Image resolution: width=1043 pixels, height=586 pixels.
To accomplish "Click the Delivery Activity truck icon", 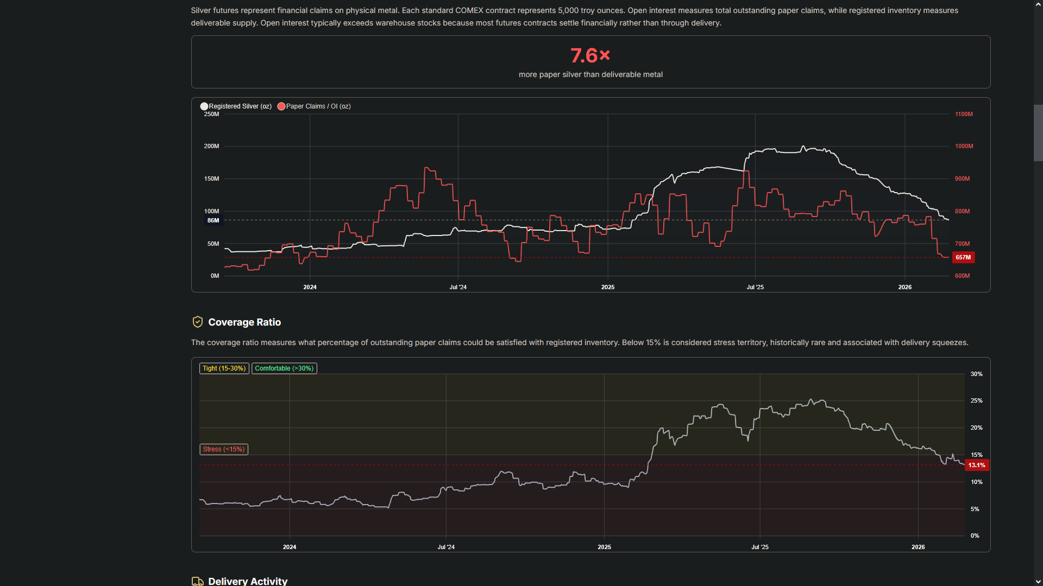I will tap(198, 581).
